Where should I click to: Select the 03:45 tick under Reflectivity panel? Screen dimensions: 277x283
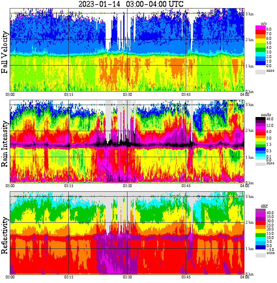click(x=186, y=277)
